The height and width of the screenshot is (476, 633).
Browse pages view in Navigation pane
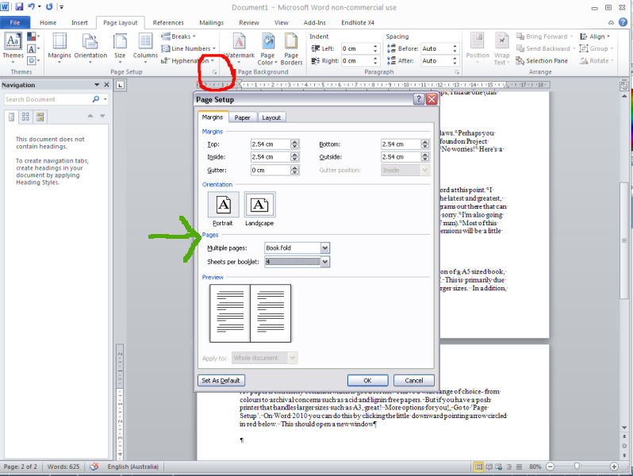(x=25, y=117)
